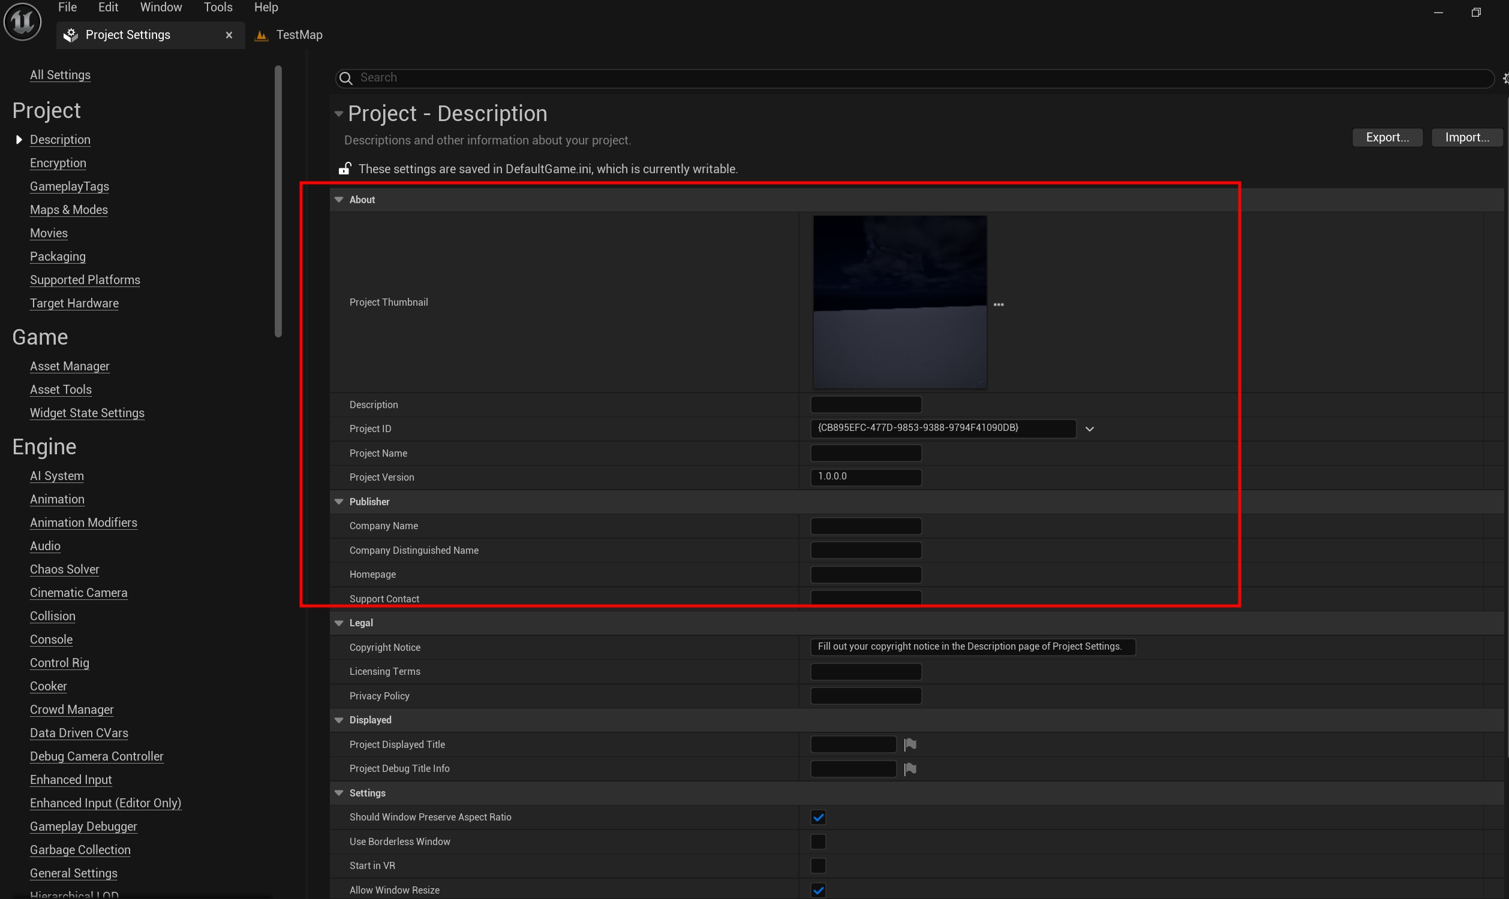
Task: Open the Tools menu
Action: pyautogui.click(x=218, y=7)
